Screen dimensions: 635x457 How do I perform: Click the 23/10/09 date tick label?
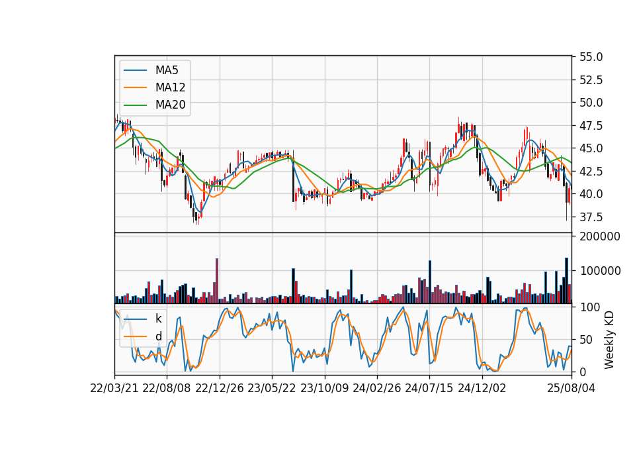(x=324, y=388)
